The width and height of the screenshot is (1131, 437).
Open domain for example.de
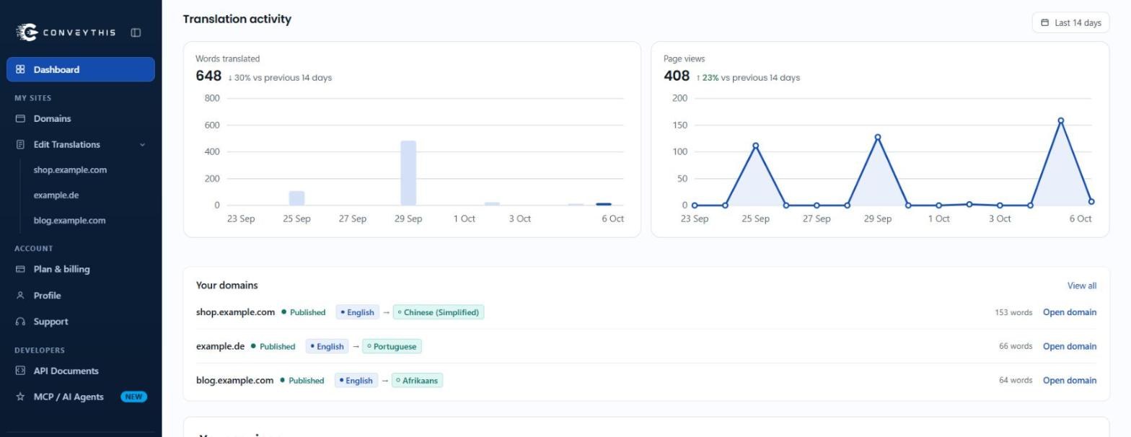coord(1070,346)
